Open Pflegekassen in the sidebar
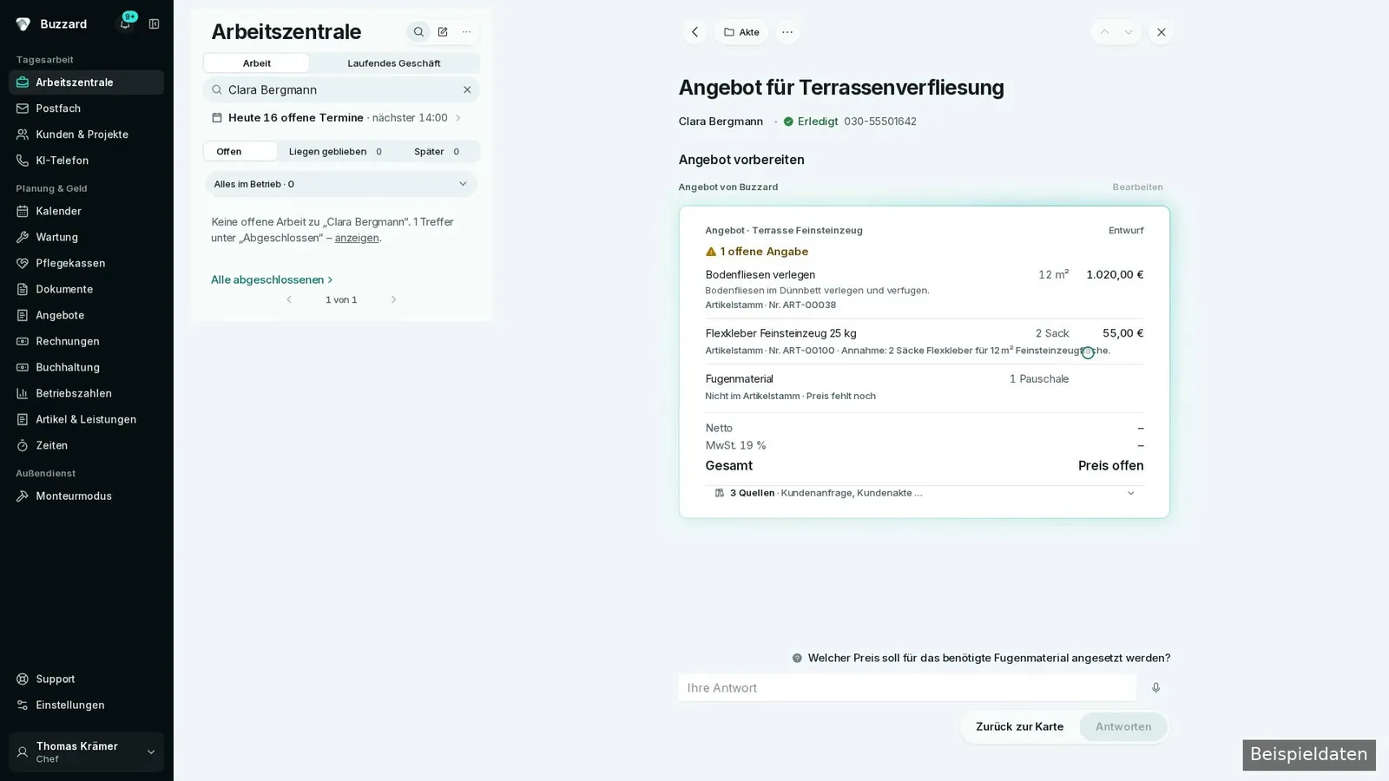The height and width of the screenshot is (781, 1389). click(x=86, y=263)
